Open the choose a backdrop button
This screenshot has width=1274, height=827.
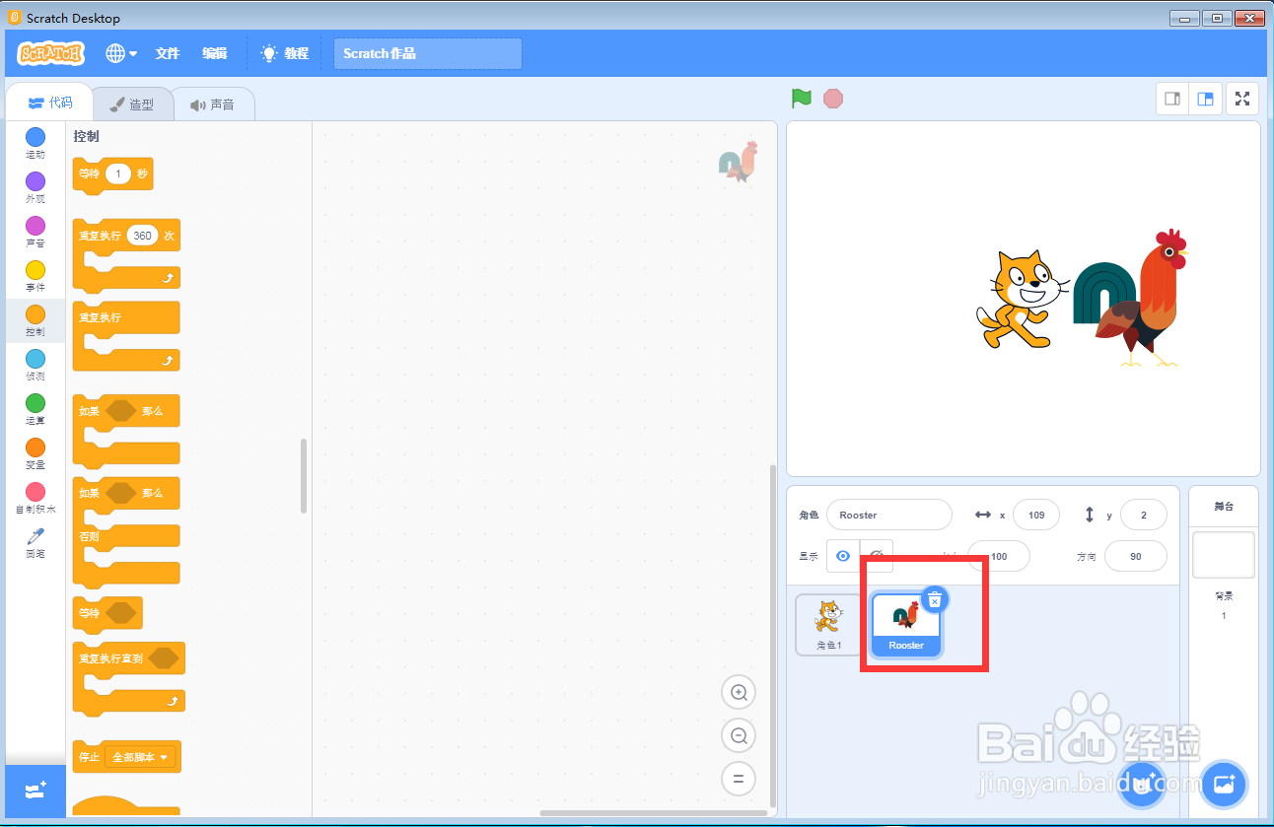(x=1224, y=786)
